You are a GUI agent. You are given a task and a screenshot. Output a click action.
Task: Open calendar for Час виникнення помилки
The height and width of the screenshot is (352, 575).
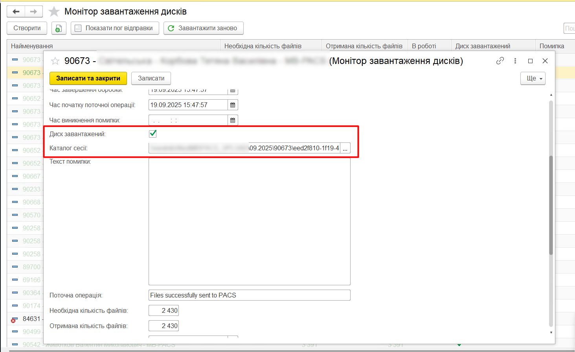[x=233, y=120]
